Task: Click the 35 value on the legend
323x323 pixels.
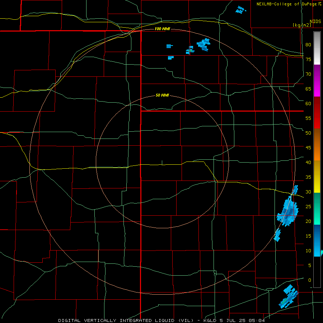Action: point(308,177)
